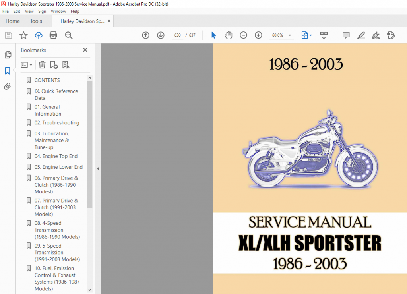Activate the Hand pan tool
This screenshot has height=294, width=407.
pos(229,35)
